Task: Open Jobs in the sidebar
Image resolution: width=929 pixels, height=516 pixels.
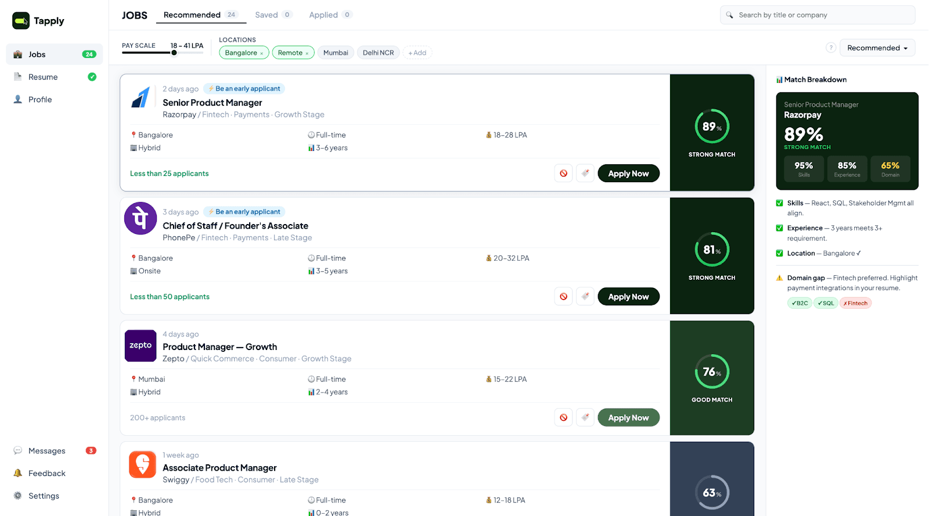Action: pos(54,55)
